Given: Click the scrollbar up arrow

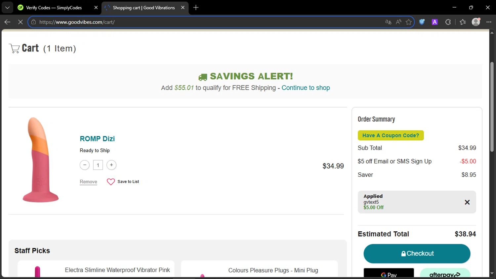Looking at the screenshot, I should click(492, 32).
